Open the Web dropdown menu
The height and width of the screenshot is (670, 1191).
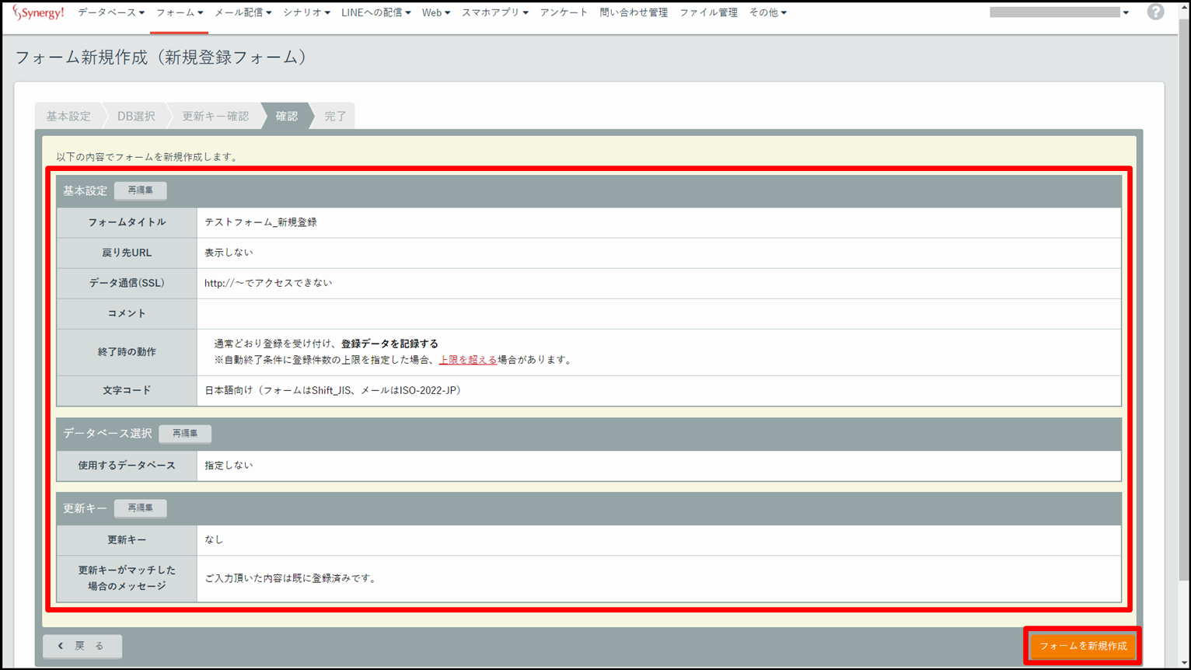(x=435, y=12)
